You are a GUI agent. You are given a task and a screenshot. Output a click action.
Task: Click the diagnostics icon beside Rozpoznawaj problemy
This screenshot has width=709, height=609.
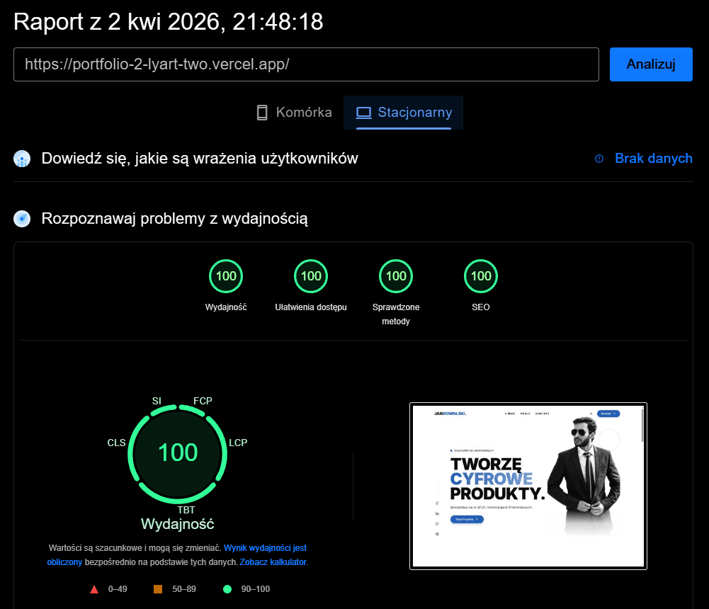tap(22, 218)
